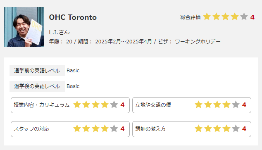Screen dimensions: 262x150
Task: Click the first gold star of 総合評価
Action: coord(207,17)
